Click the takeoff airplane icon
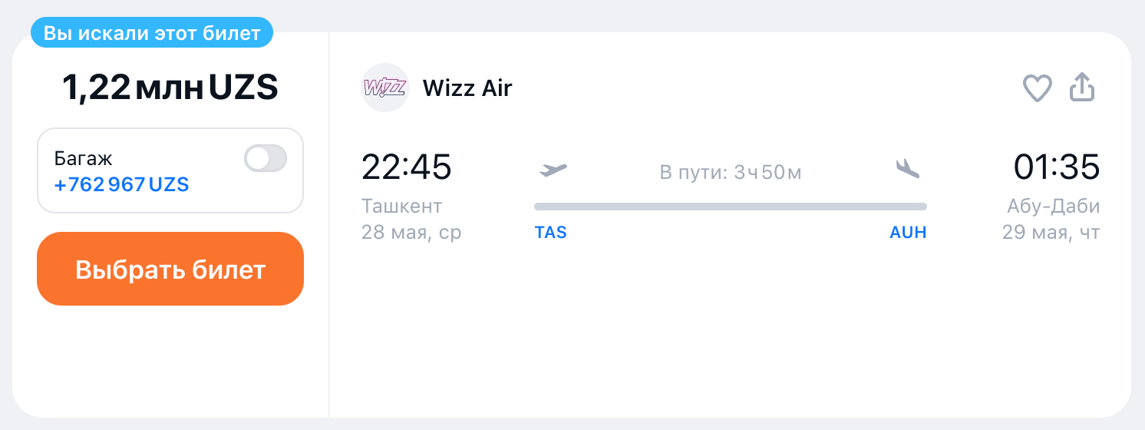This screenshot has height=430, width=1145. click(553, 170)
